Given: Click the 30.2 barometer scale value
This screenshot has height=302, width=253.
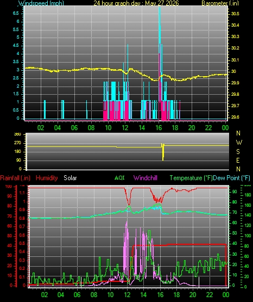Looking at the screenshot, I should (x=235, y=48).
